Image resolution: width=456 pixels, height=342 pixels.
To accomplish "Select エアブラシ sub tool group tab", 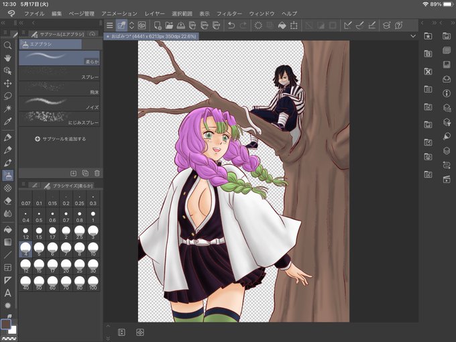I will (x=50, y=44).
